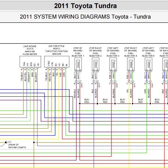The image size is (168, 168).
Task: Click the GRN wire label under the throttle sensor
Action: (x=64, y=75)
